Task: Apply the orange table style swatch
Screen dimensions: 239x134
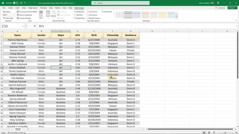Action: 145,15
